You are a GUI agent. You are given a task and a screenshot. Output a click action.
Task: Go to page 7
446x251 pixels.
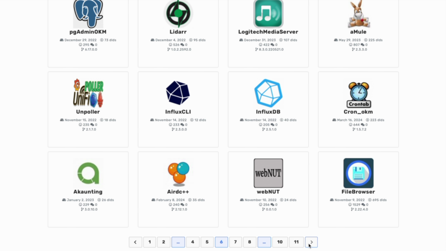[235, 242]
